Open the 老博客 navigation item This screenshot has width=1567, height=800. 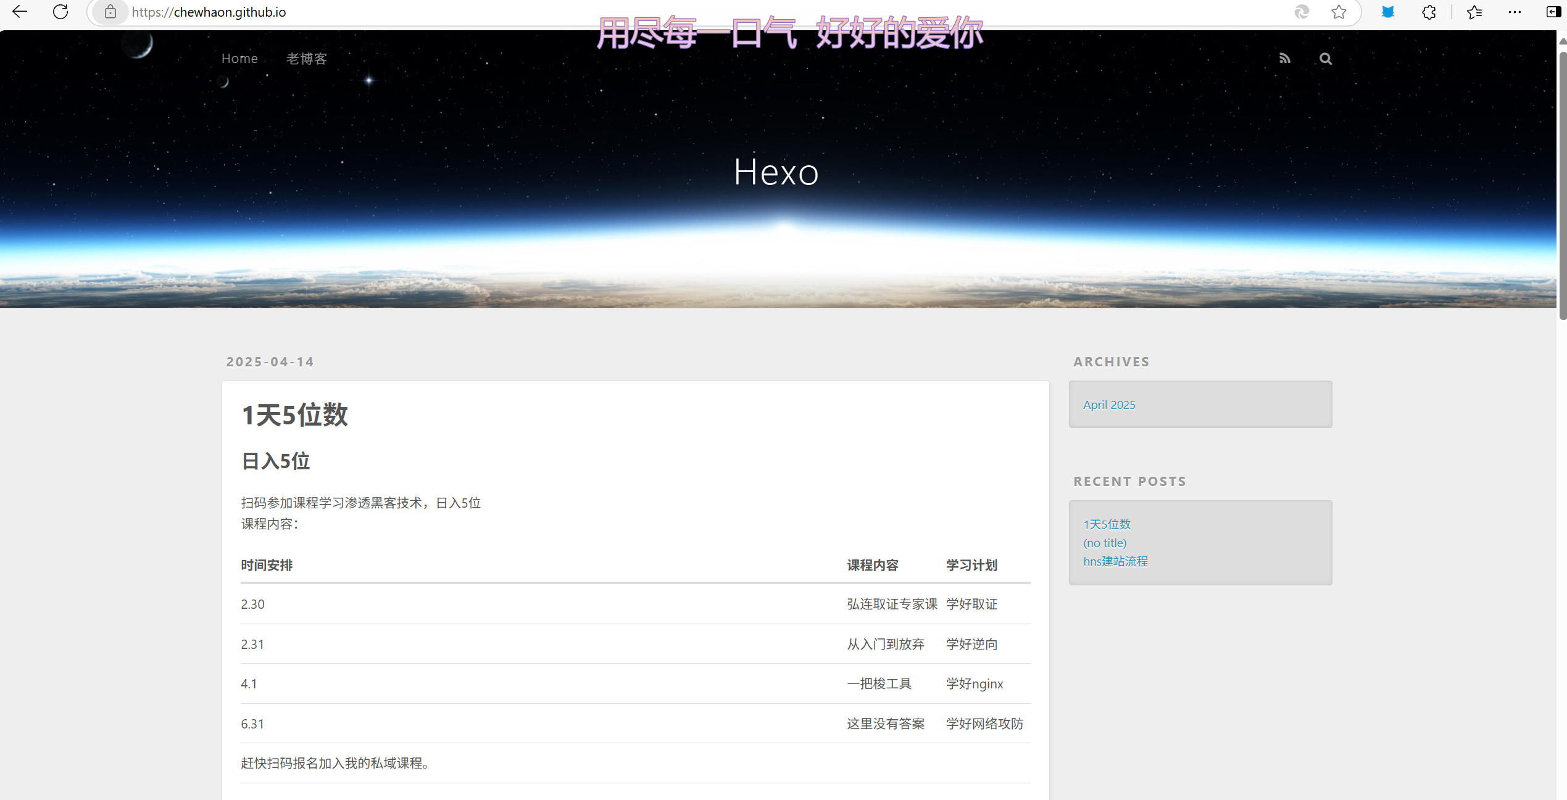(306, 58)
